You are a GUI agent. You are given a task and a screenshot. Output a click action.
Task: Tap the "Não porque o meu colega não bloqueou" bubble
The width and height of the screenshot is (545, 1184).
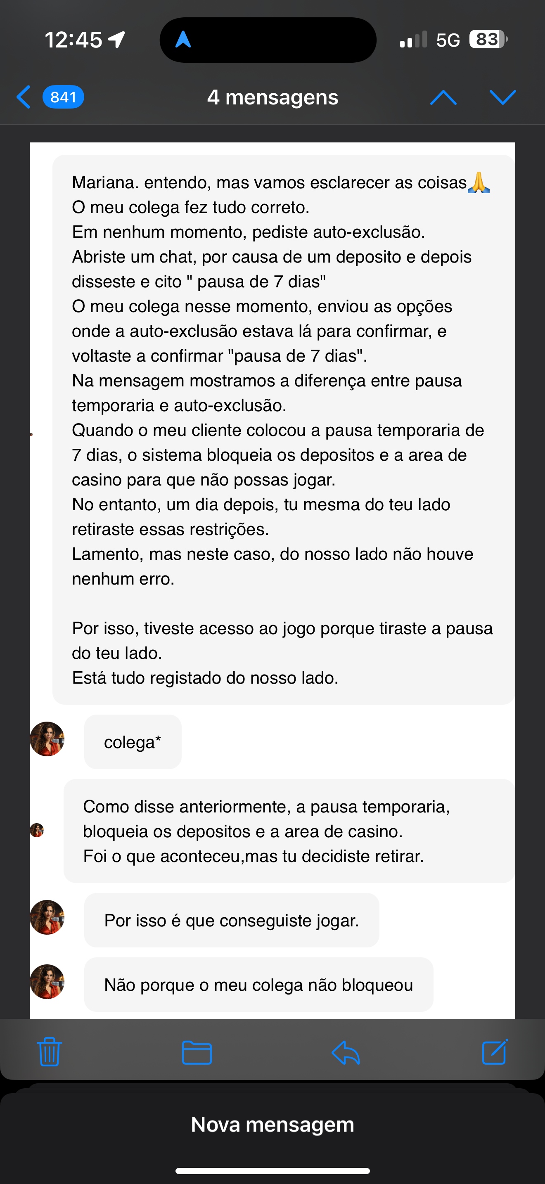(x=258, y=985)
